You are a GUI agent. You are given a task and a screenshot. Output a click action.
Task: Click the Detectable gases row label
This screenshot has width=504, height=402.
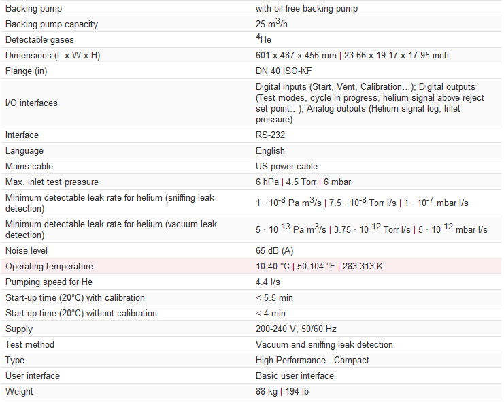coord(41,39)
